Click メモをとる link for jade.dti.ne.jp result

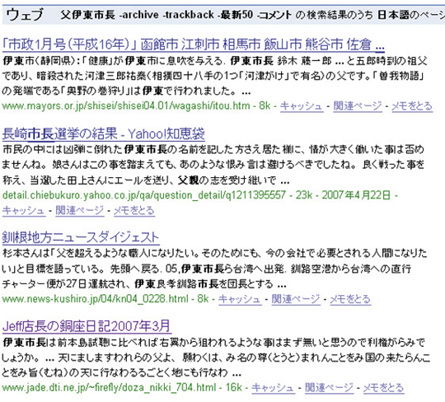pos(383,387)
